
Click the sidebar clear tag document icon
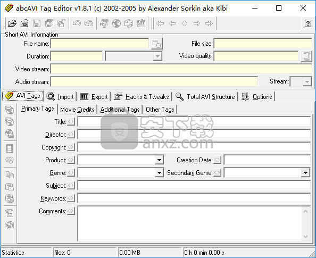coord(10,213)
